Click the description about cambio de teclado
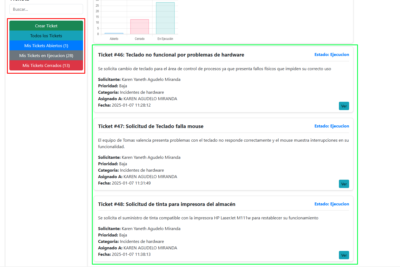Viewport: 400px width, 267px height. [x=215, y=69]
